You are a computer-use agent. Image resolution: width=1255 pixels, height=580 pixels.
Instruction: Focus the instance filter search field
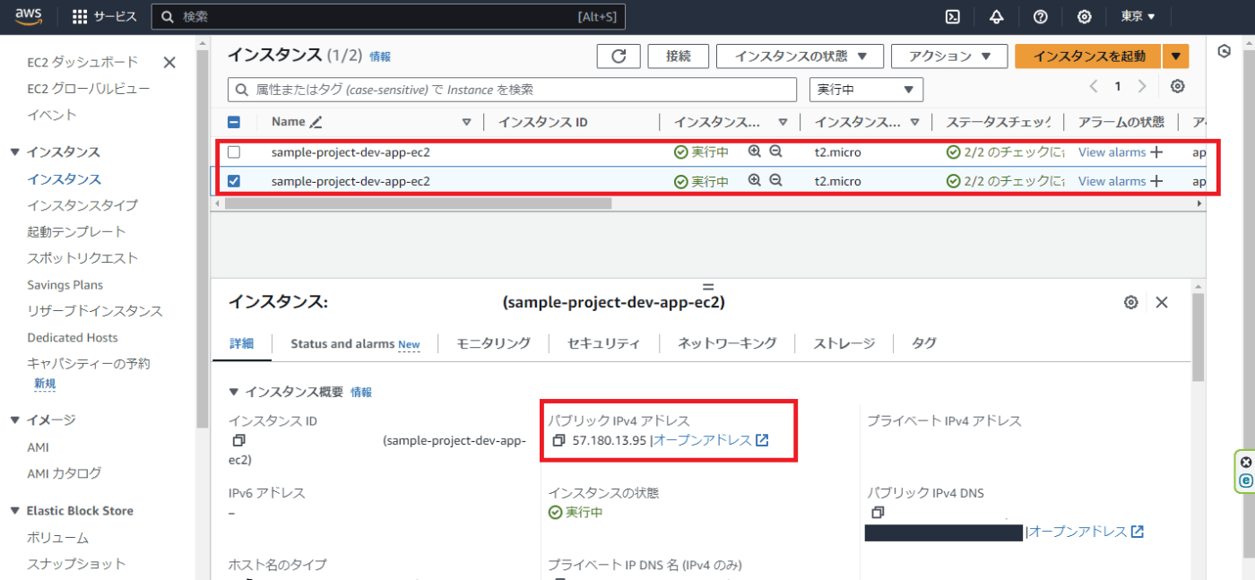coord(512,89)
